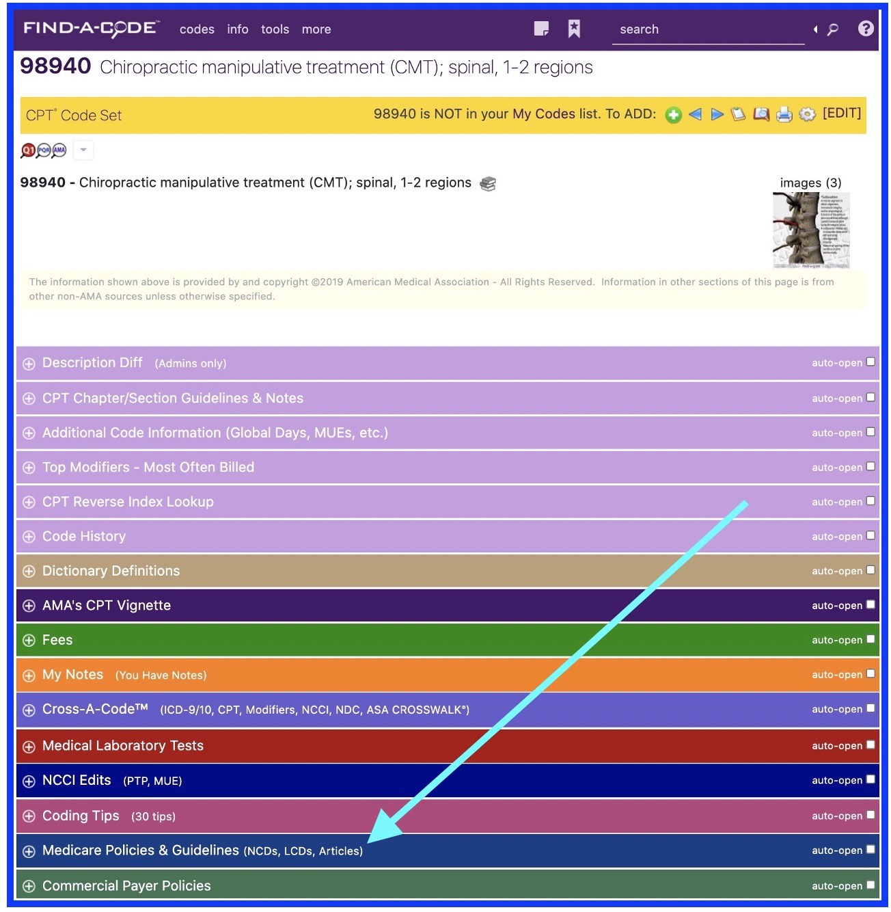This screenshot has height=912, width=891.
Task: Click the red Q1 magnifier badge icon
Action: [28, 150]
